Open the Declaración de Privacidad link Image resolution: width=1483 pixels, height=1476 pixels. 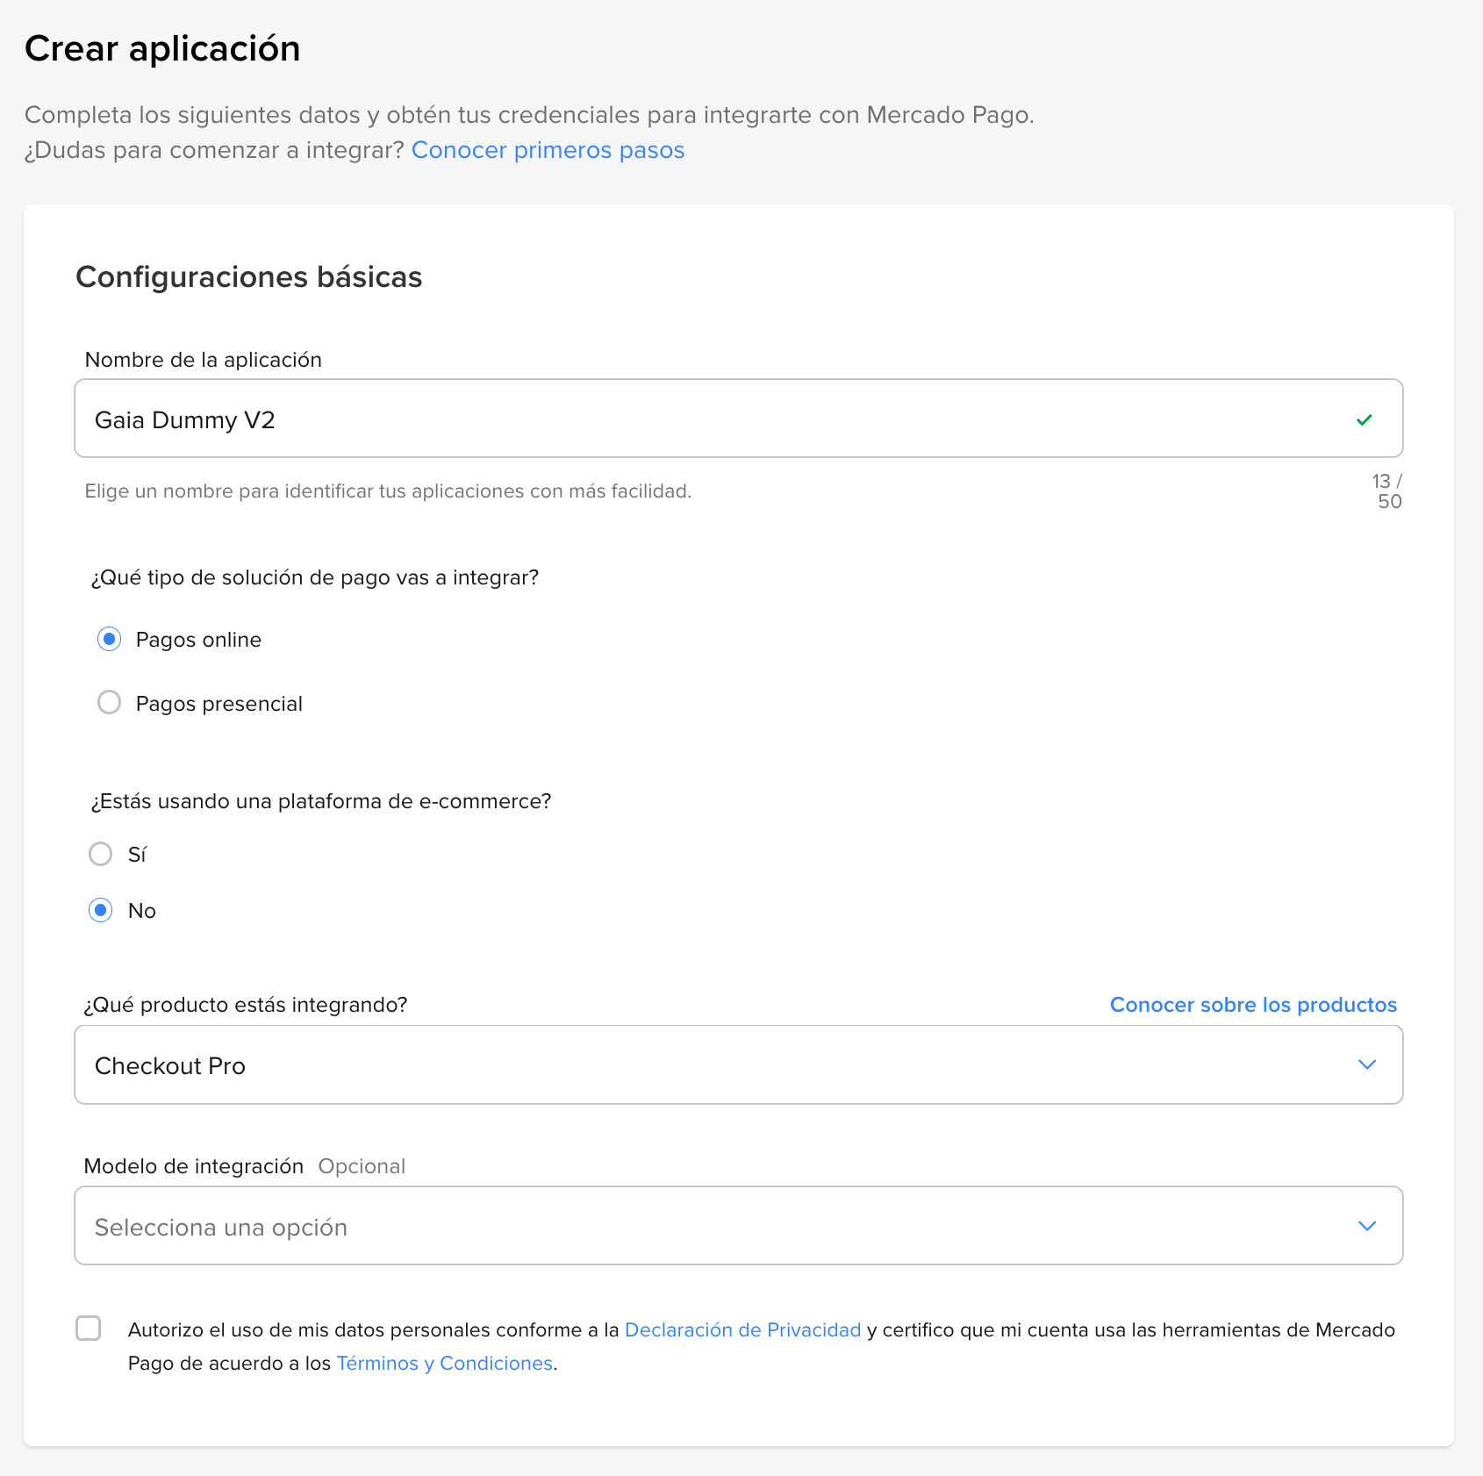pos(742,1330)
